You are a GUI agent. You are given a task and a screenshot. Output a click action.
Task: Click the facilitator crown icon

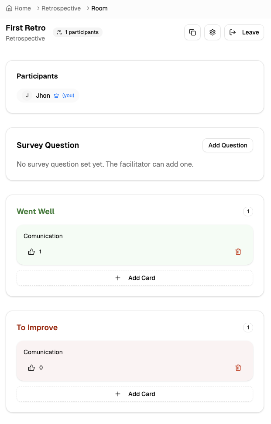click(x=56, y=96)
